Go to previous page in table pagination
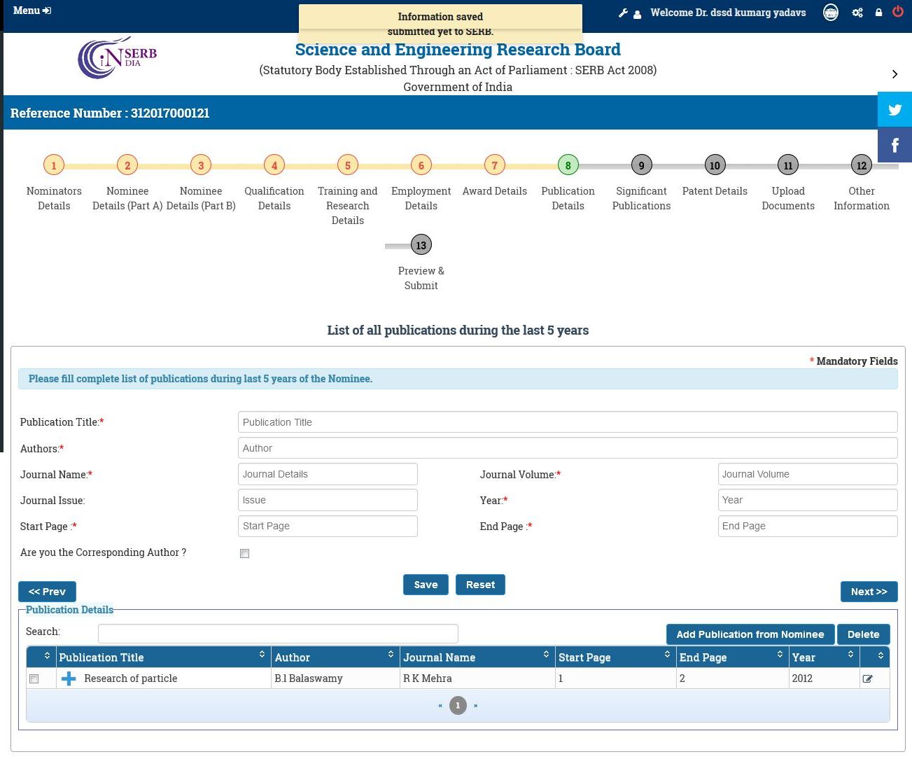912x766 pixels. pyautogui.click(x=440, y=706)
